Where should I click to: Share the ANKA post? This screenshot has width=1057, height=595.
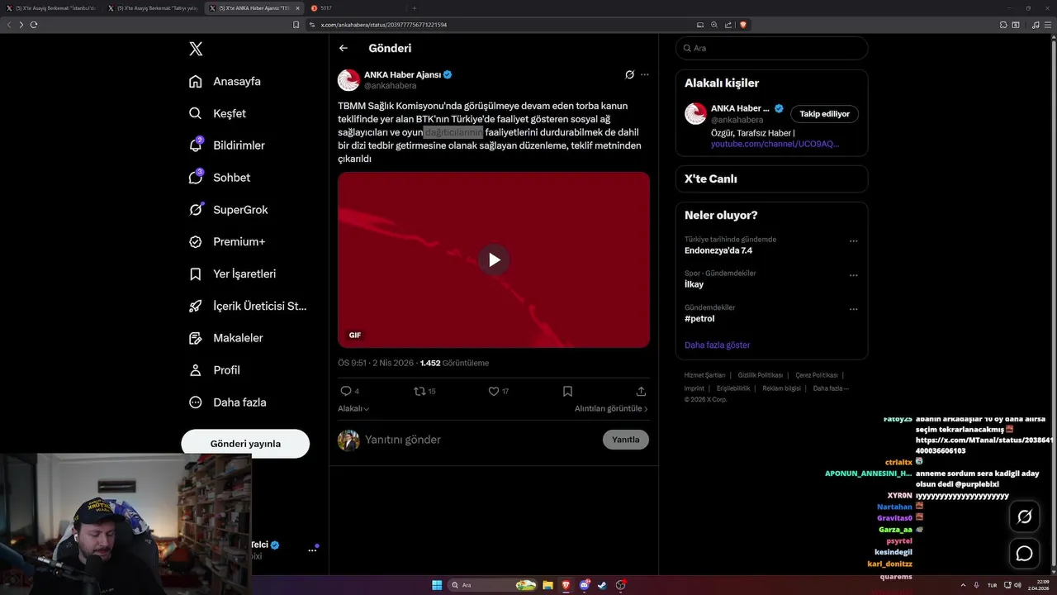coord(641,391)
